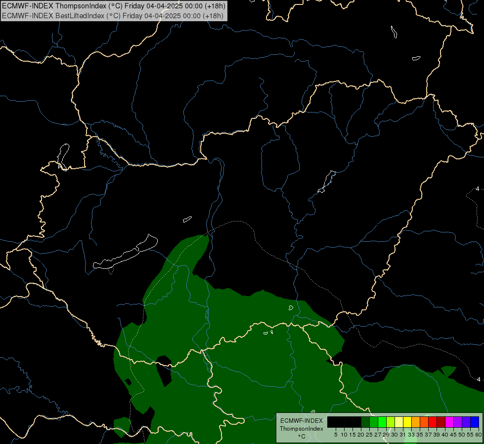Click the legend tick value 20
The image size is (484, 444).
pyautogui.click(x=361, y=435)
